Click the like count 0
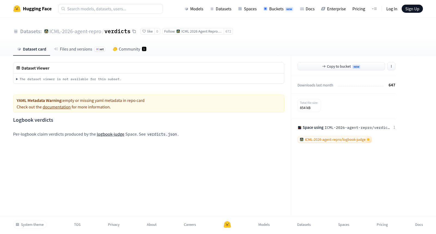The image size is (436, 234). coord(157,31)
